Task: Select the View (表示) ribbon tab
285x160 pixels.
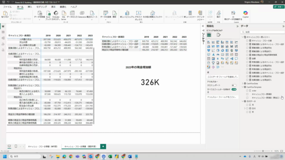Action: point(53,7)
